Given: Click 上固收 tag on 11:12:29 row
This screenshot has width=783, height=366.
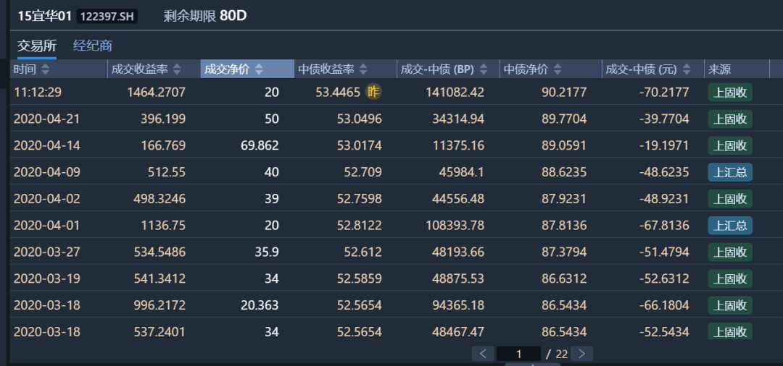Looking at the screenshot, I should pyautogui.click(x=730, y=92).
